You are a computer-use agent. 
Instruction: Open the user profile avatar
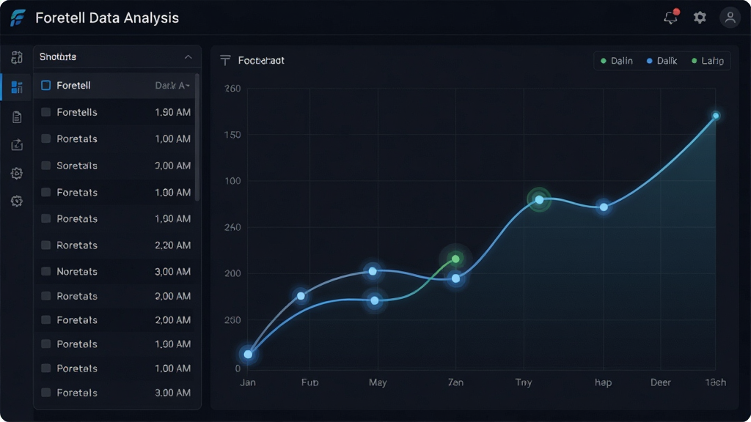click(730, 18)
